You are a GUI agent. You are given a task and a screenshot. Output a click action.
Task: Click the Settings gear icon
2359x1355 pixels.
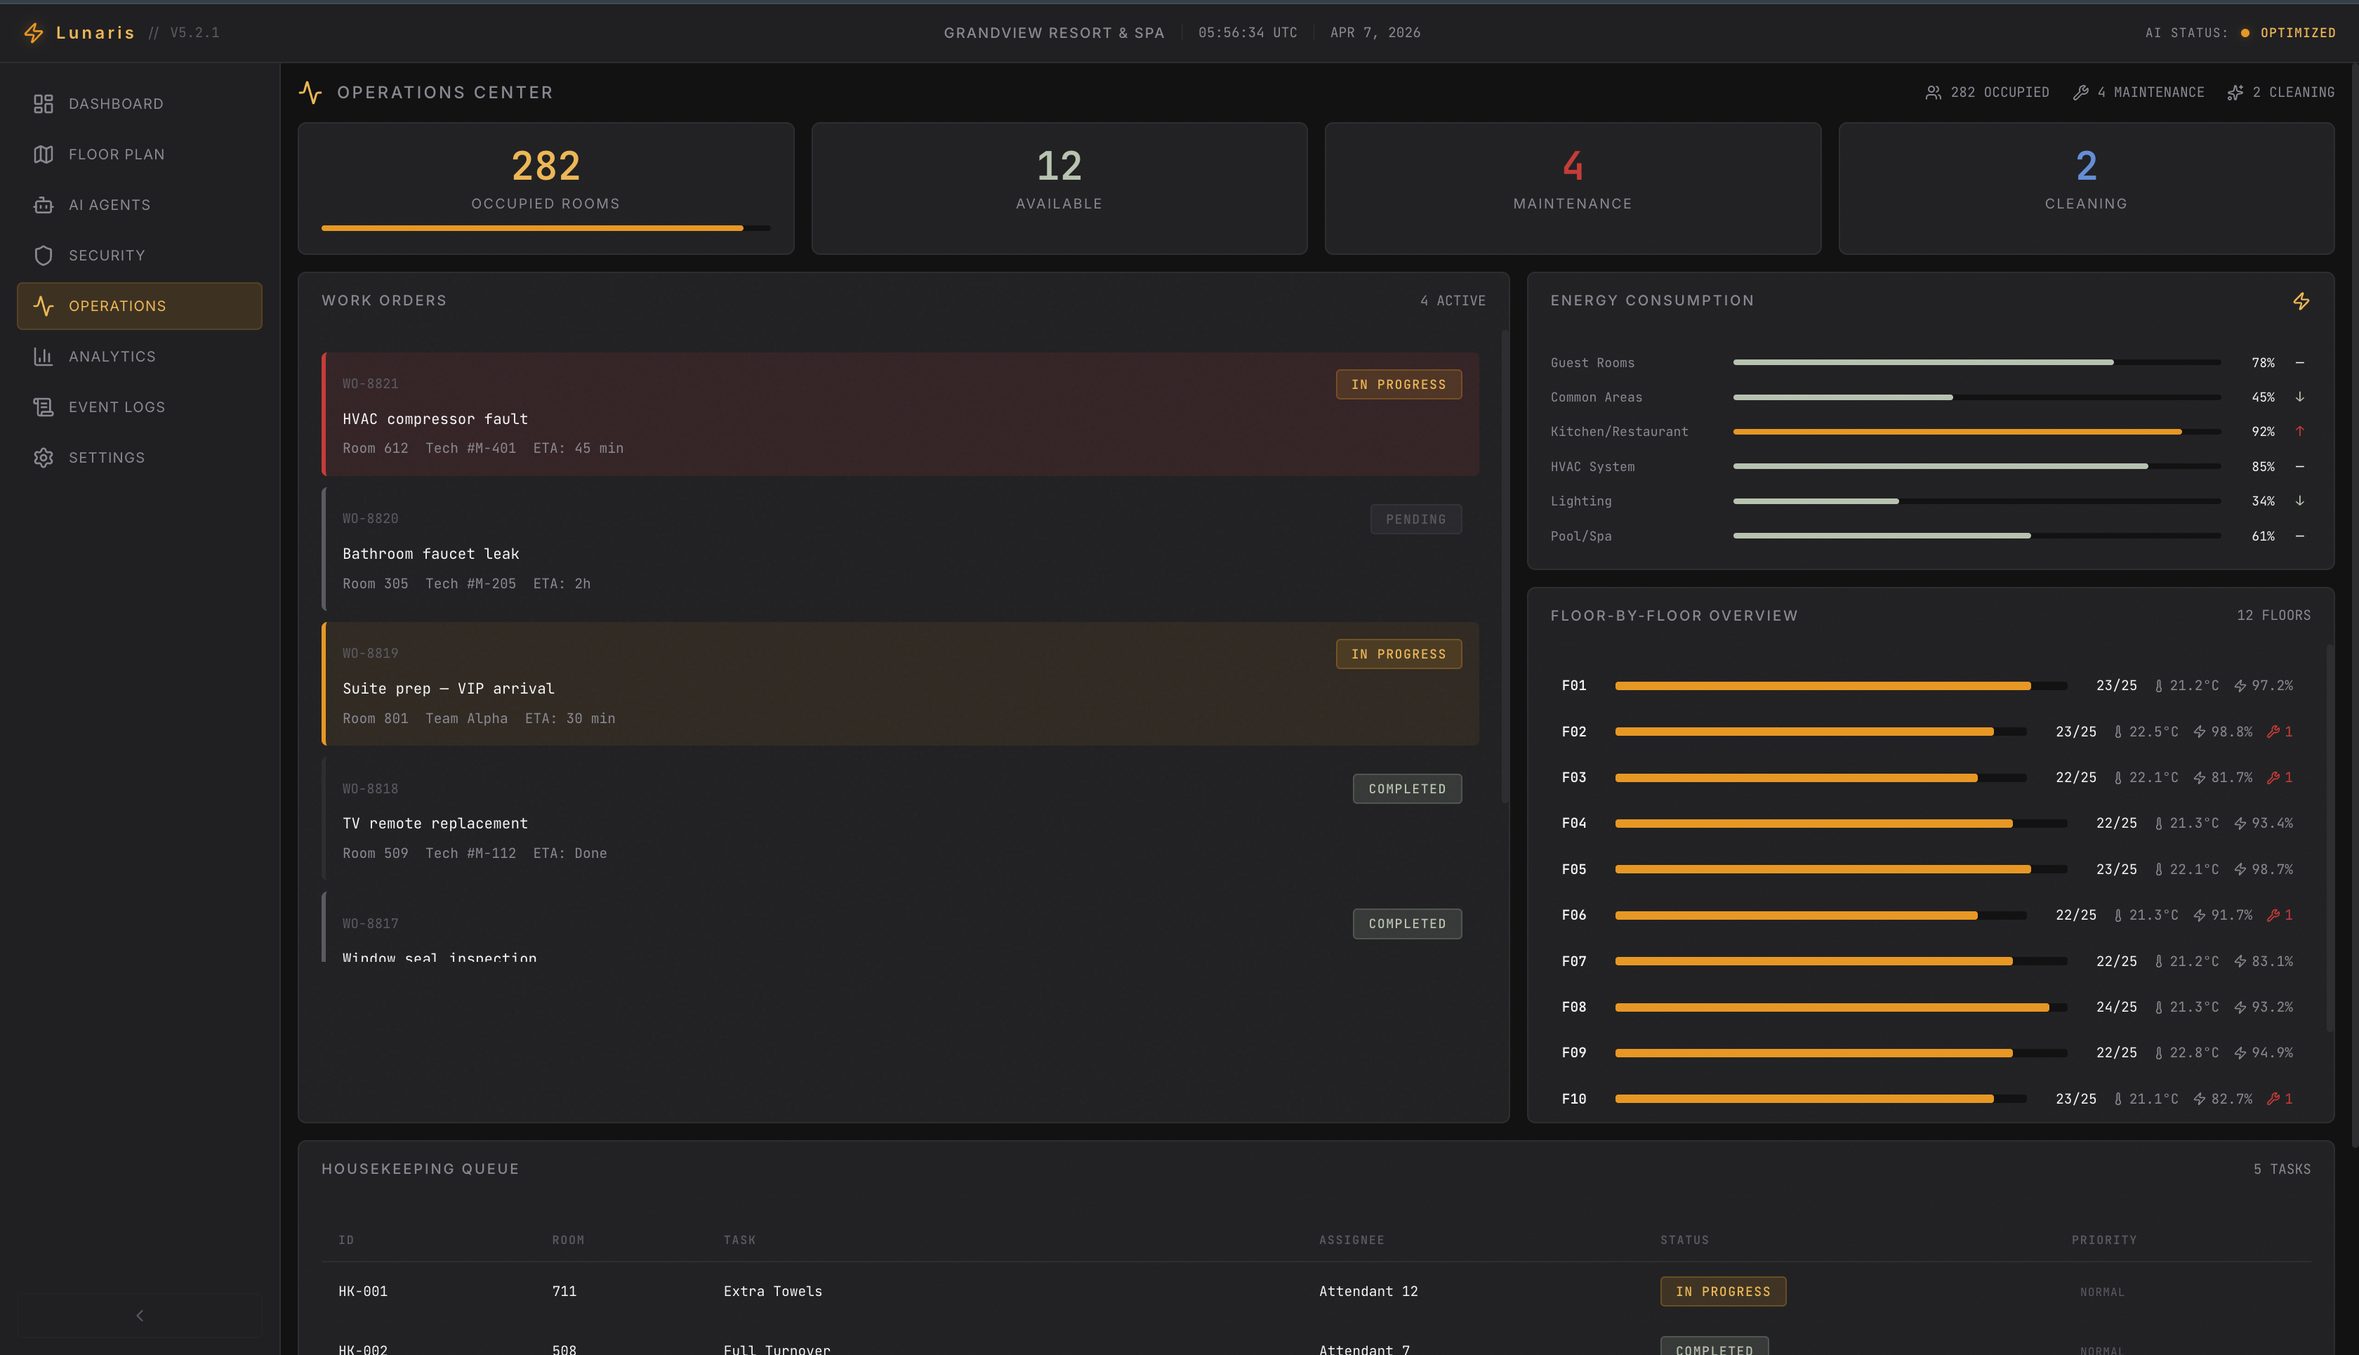point(43,458)
